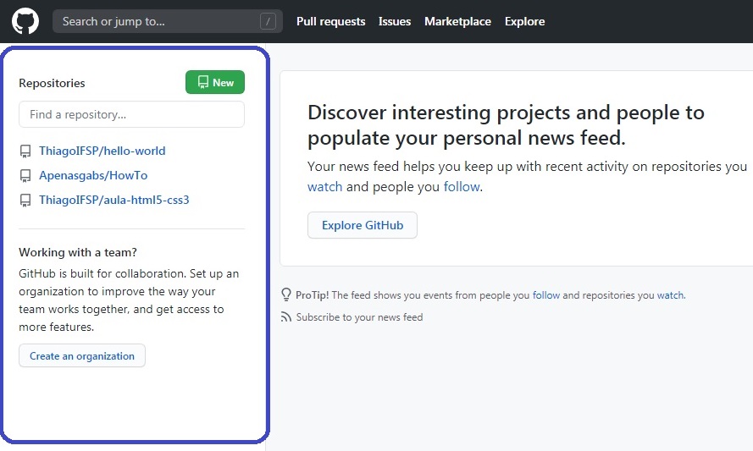Click the repo icon beside Apenasgabs/HowTo
Image resolution: width=753 pixels, height=451 pixels.
(x=25, y=176)
